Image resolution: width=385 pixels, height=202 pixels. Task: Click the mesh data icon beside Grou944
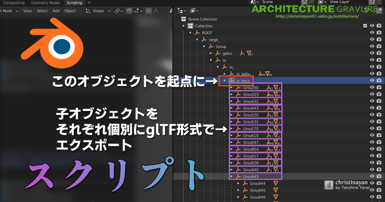coord(276,183)
